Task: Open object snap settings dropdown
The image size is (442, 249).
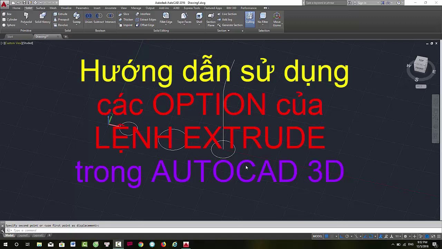Action: tap(375, 236)
